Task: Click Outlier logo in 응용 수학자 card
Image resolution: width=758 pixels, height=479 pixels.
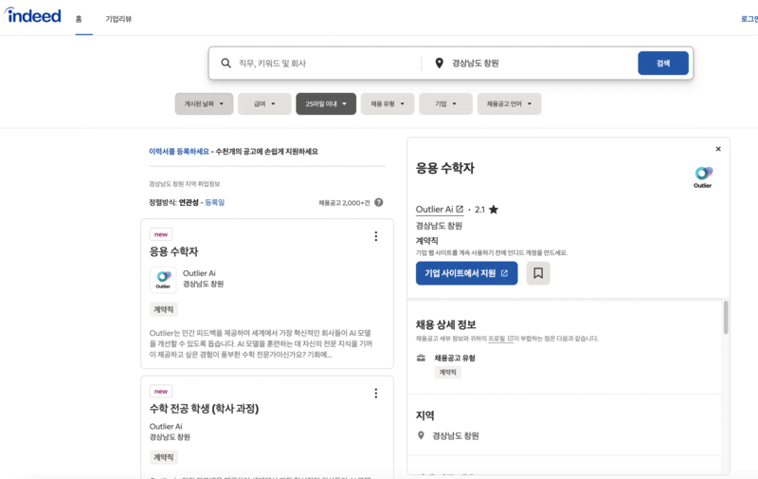Action: tap(163, 280)
